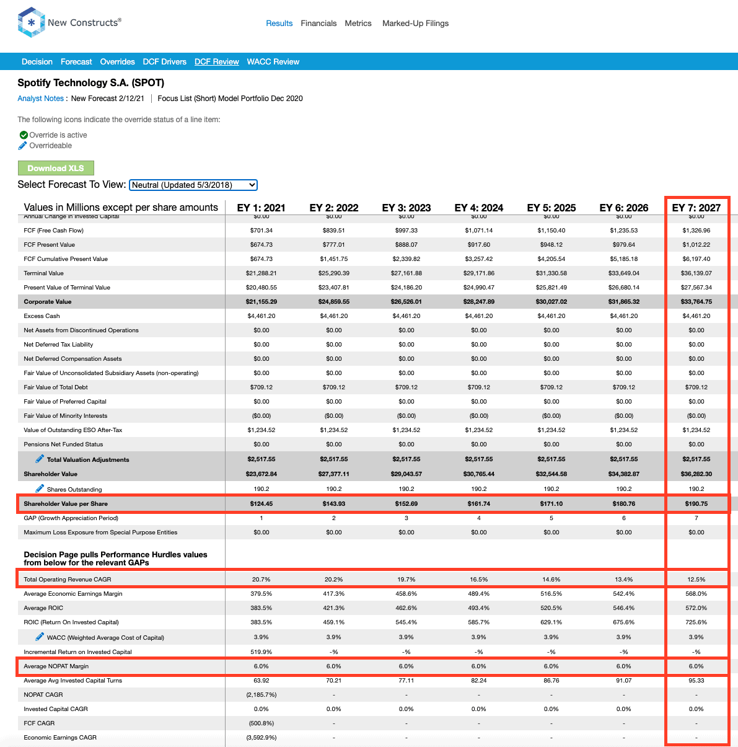Click the $190.75 per share value
This screenshot has width=738, height=747.
696,504
